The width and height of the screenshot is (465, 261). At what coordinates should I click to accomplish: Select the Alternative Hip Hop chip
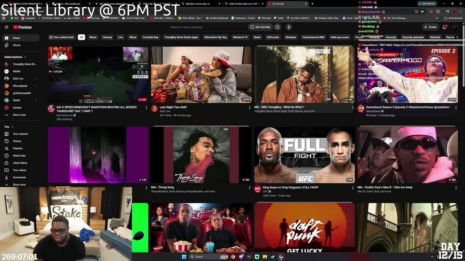[215, 37]
